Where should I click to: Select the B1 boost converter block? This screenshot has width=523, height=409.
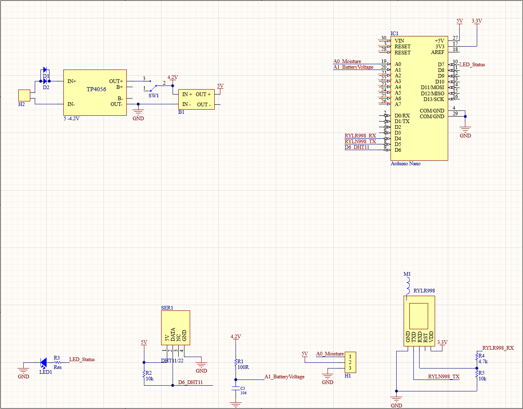(x=196, y=99)
